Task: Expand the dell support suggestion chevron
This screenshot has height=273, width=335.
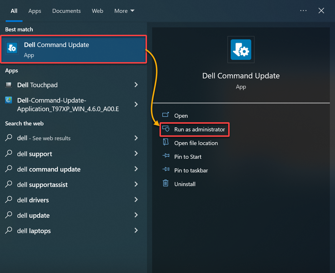Action: [136, 153]
